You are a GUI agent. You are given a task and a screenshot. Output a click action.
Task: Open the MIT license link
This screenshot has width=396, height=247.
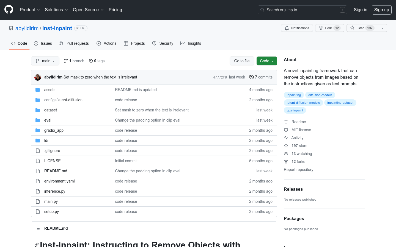(x=298, y=130)
